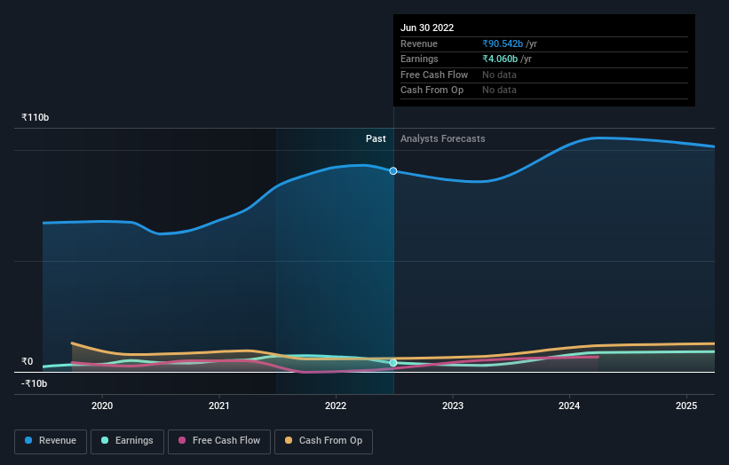This screenshot has height=465, width=729.
Task: Click the 'Revenue' row label in tooltip
Action: [x=419, y=43]
